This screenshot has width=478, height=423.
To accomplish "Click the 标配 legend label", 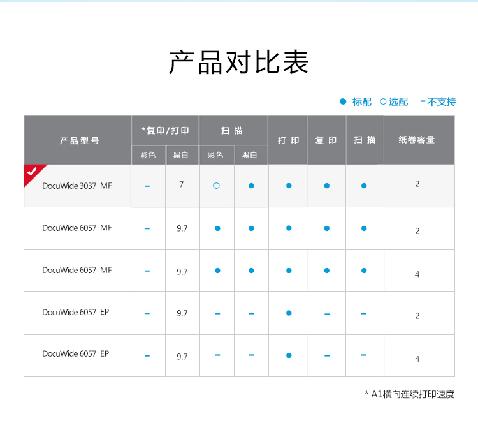I will pyautogui.click(x=362, y=101).
